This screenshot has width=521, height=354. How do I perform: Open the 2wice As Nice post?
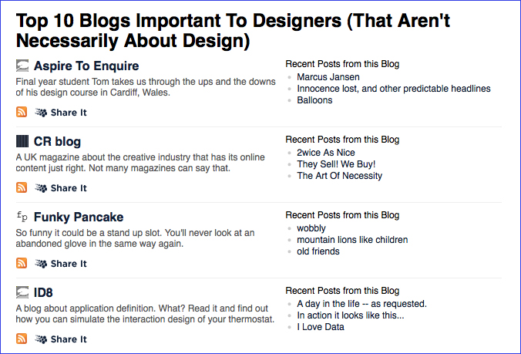coord(326,153)
